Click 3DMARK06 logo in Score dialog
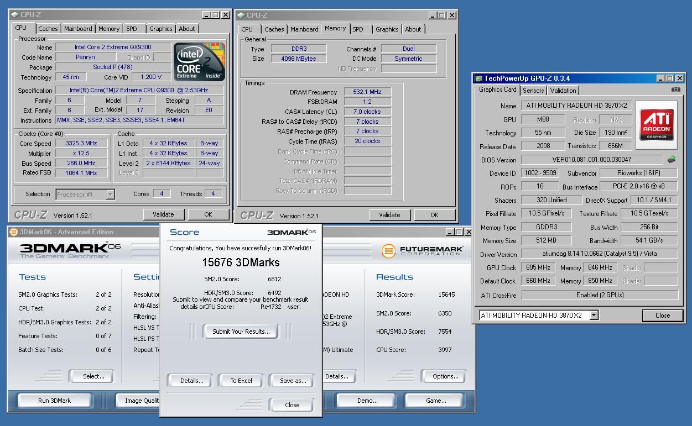This screenshot has height=426, width=692. point(292,232)
